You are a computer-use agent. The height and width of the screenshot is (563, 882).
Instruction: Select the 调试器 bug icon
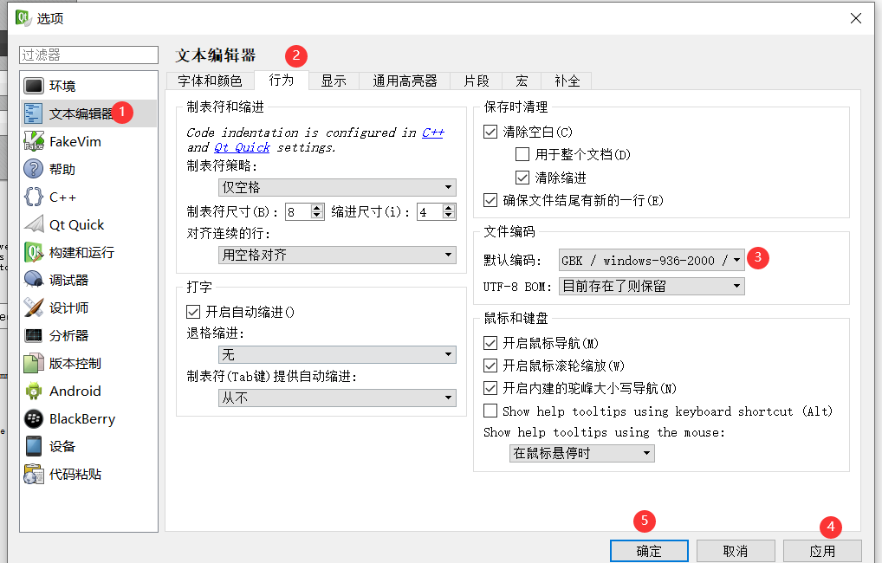point(33,280)
